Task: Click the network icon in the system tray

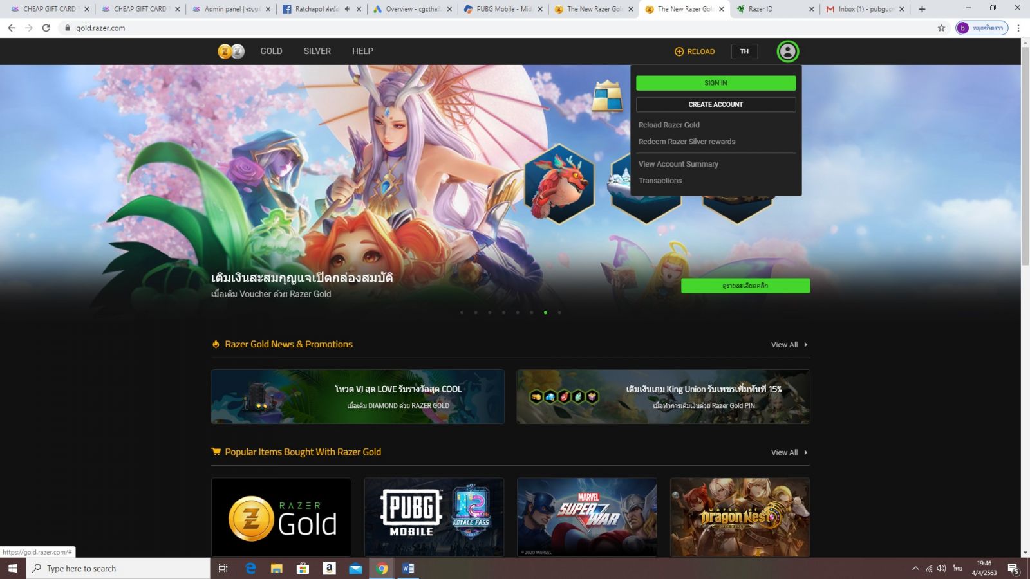Action: coord(929,569)
